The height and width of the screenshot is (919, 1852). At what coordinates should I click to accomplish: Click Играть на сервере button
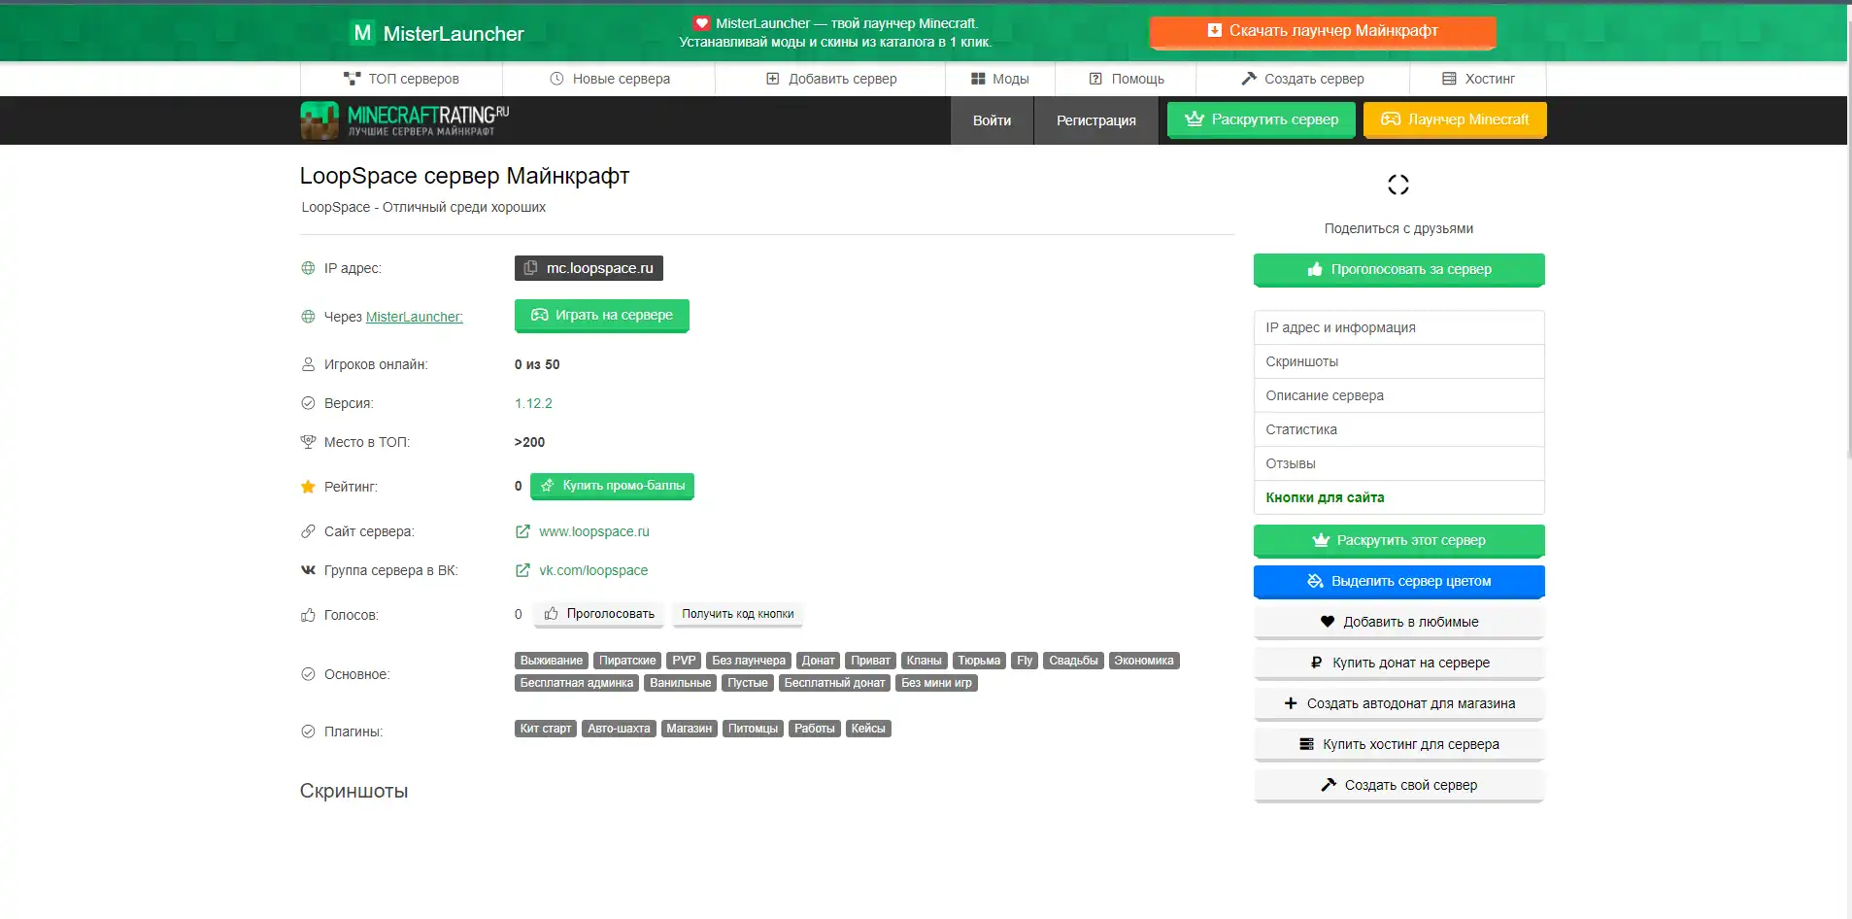point(601,315)
